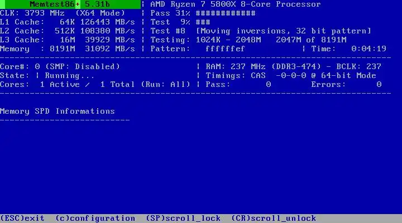Click the L1 speed 126443 MB/s
This screenshot has width=402, height=223.
click(107, 22)
